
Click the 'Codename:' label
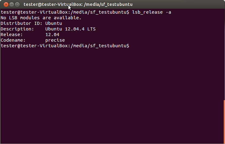[x=13, y=40]
